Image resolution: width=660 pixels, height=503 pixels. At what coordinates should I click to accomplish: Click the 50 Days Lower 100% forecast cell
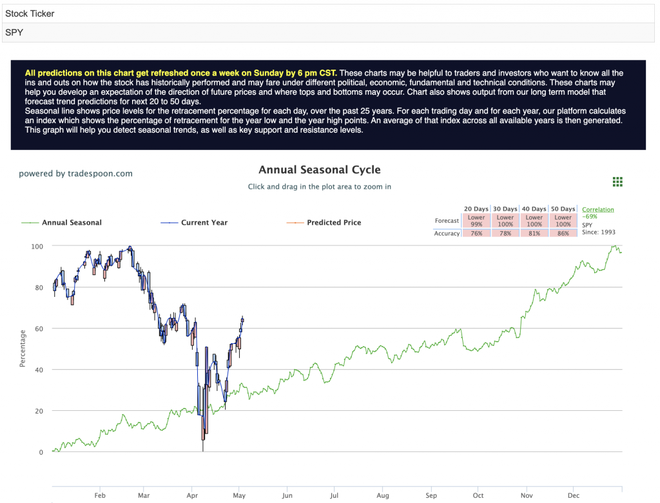pyautogui.click(x=563, y=221)
